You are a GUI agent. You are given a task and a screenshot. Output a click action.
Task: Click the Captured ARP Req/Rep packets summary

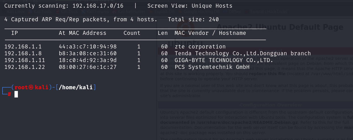pos(81,20)
